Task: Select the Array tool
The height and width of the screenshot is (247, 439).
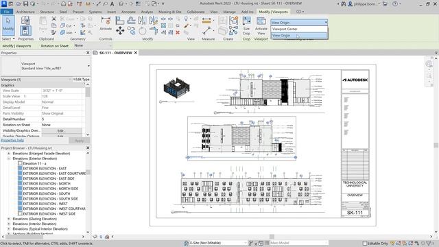Action: 163,26
